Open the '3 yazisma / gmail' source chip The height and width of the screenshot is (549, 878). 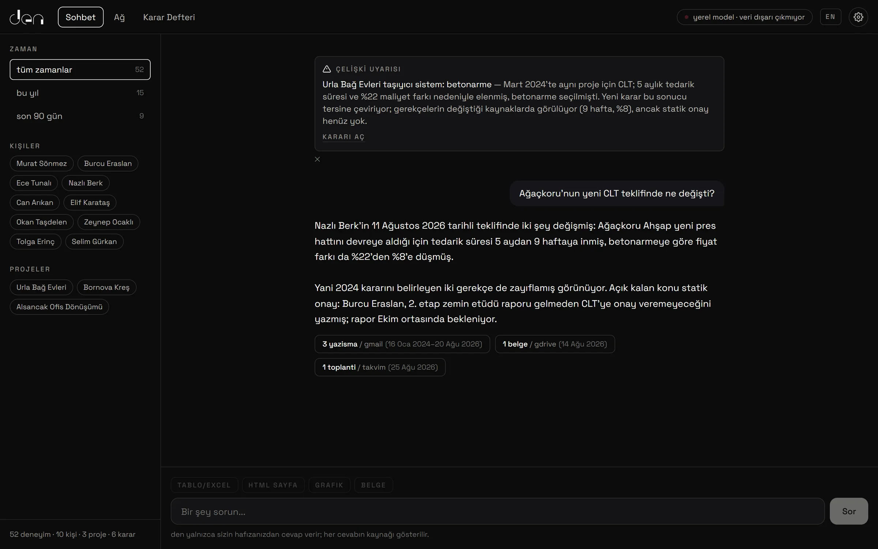tap(402, 344)
